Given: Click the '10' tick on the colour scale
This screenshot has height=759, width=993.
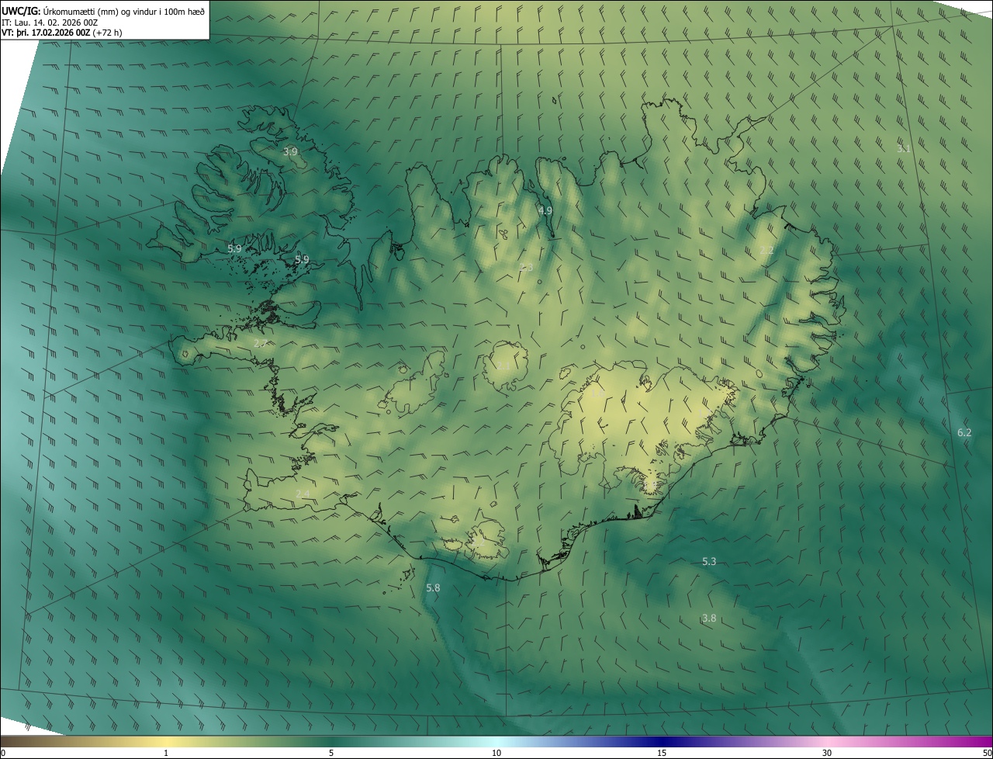Looking at the screenshot, I should click(x=496, y=753).
